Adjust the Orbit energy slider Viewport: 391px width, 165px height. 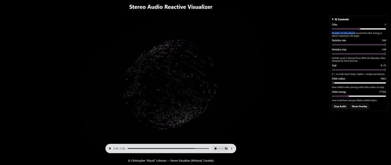[359, 96]
